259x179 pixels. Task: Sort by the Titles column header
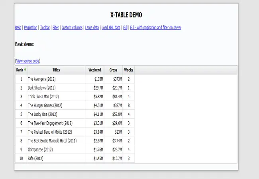click(x=56, y=70)
